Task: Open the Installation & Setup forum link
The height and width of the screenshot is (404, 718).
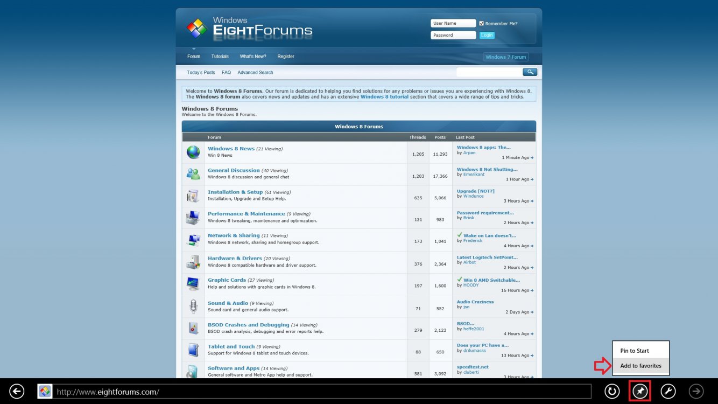Action: [x=235, y=192]
